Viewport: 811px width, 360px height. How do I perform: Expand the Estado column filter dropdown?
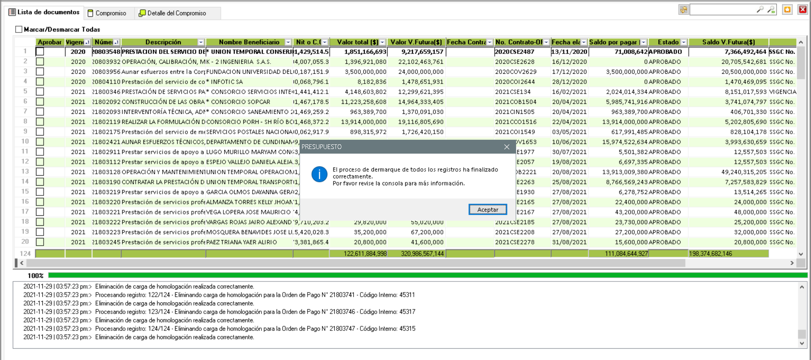coord(684,42)
